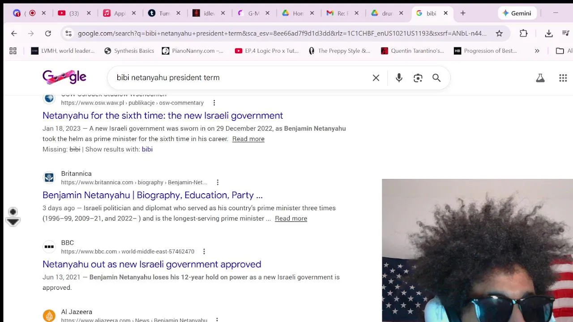Click the BBC world-middle-east URL text

coord(128,252)
